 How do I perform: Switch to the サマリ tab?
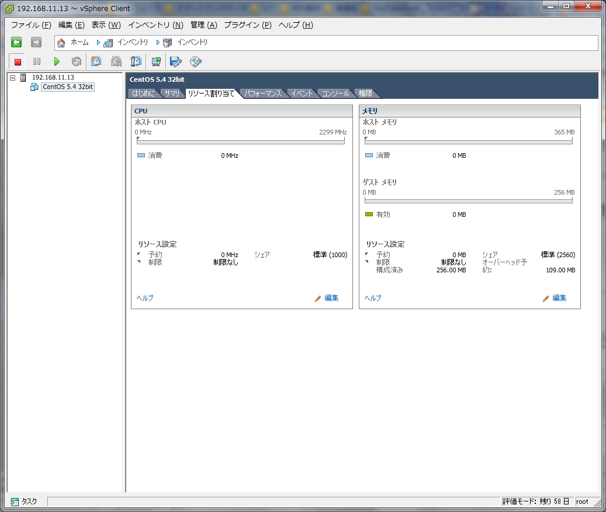[172, 93]
